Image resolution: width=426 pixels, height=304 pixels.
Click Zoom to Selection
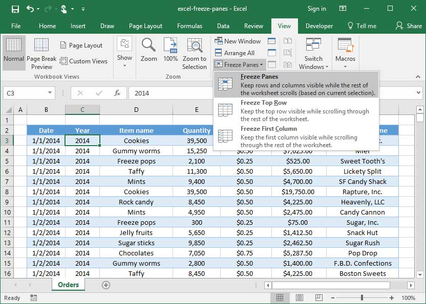(194, 53)
